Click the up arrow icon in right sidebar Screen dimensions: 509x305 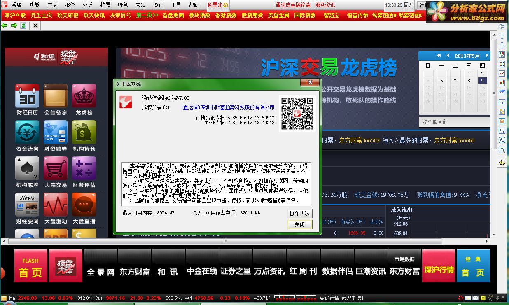coord(502,36)
